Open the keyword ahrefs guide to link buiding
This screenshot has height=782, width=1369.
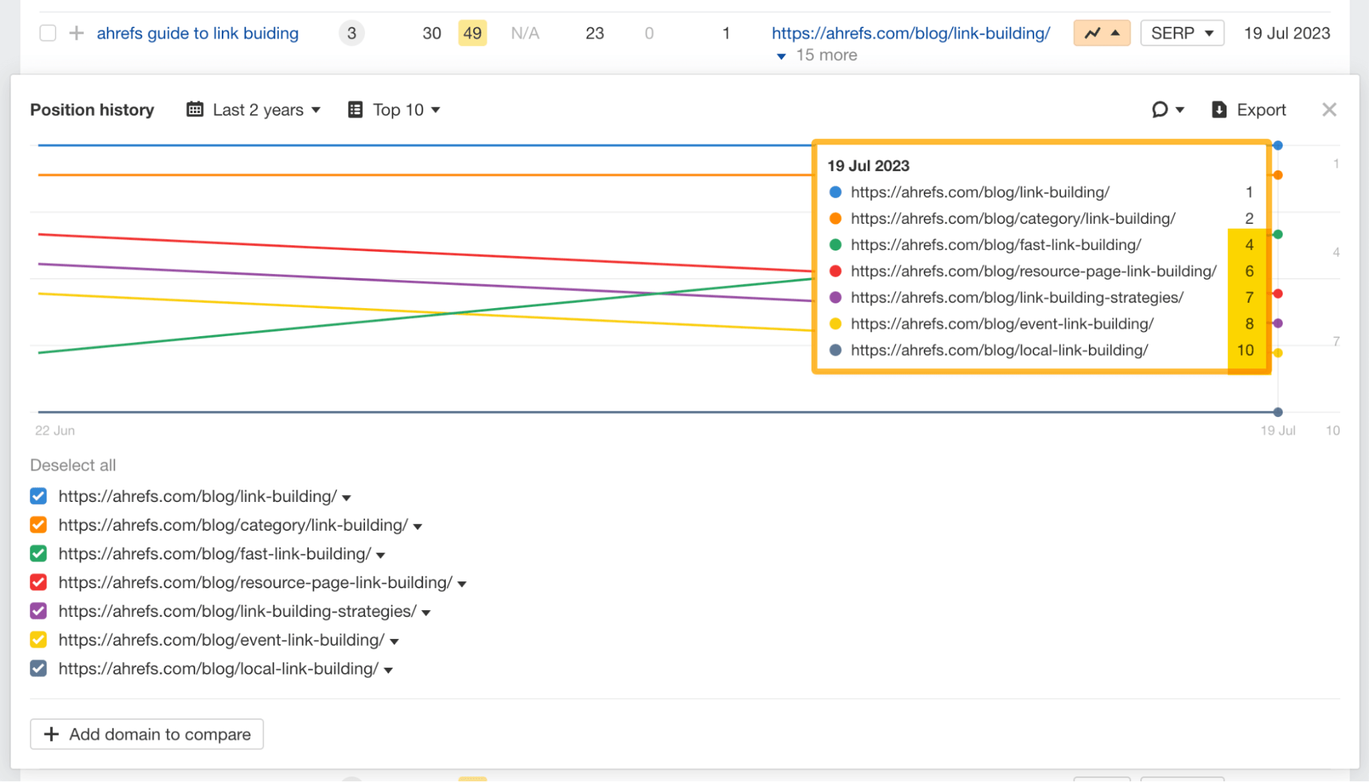pyautogui.click(x=198, y=32)
